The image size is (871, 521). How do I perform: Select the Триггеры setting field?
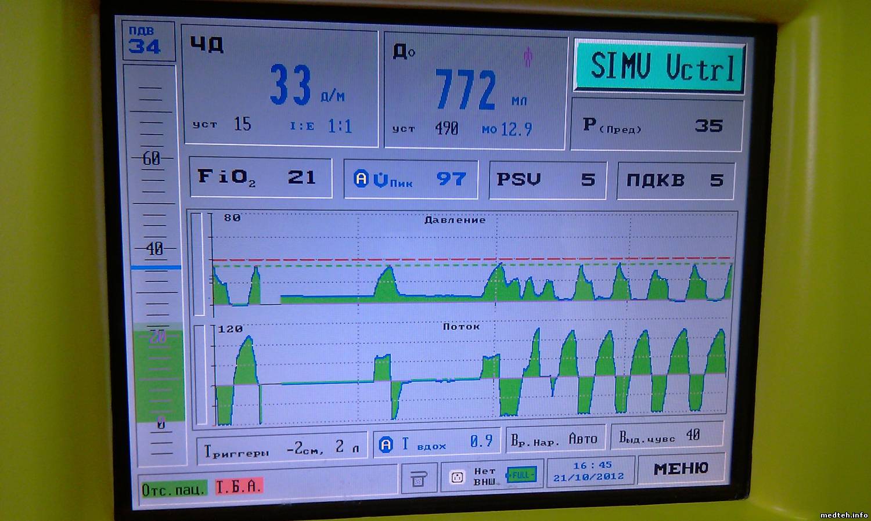click(282, 448)
